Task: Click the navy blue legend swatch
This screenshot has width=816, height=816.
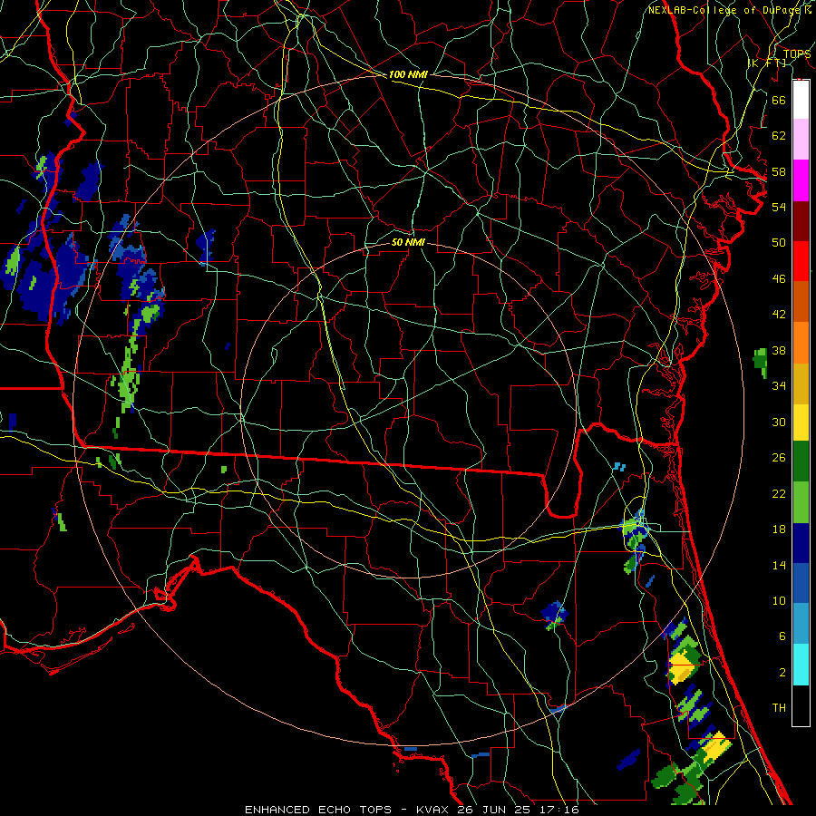Action: (x=801, y=543)
